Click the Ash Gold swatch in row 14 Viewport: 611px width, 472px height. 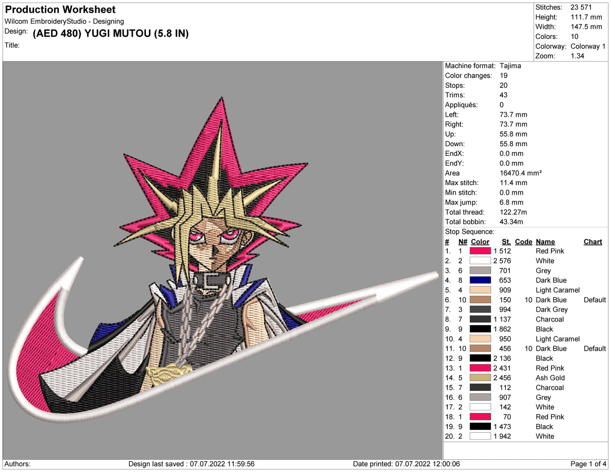coord(480,378)
